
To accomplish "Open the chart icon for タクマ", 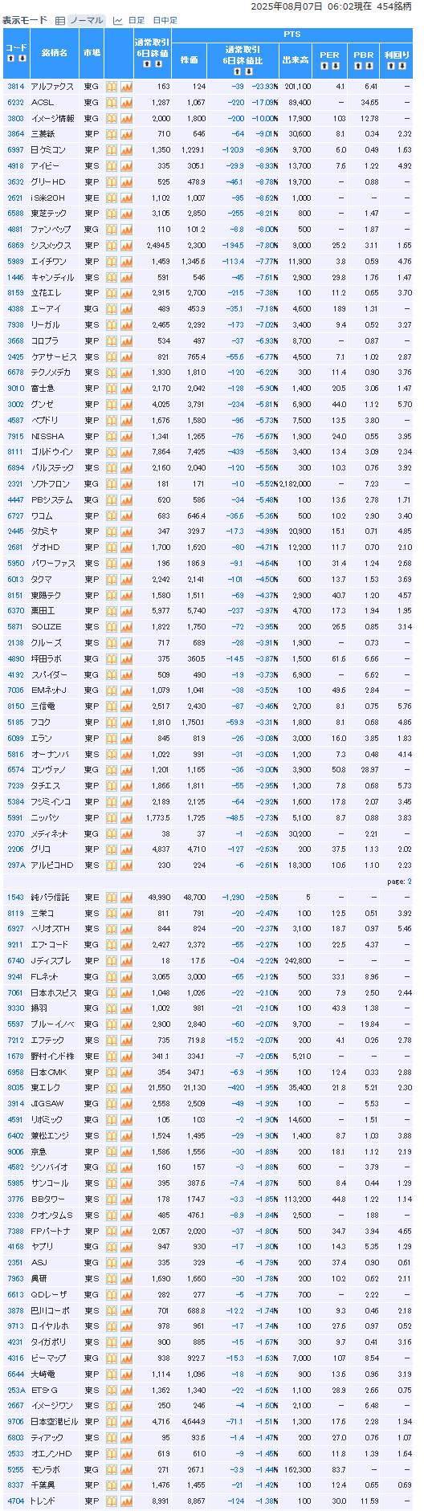I will [126, 580].
